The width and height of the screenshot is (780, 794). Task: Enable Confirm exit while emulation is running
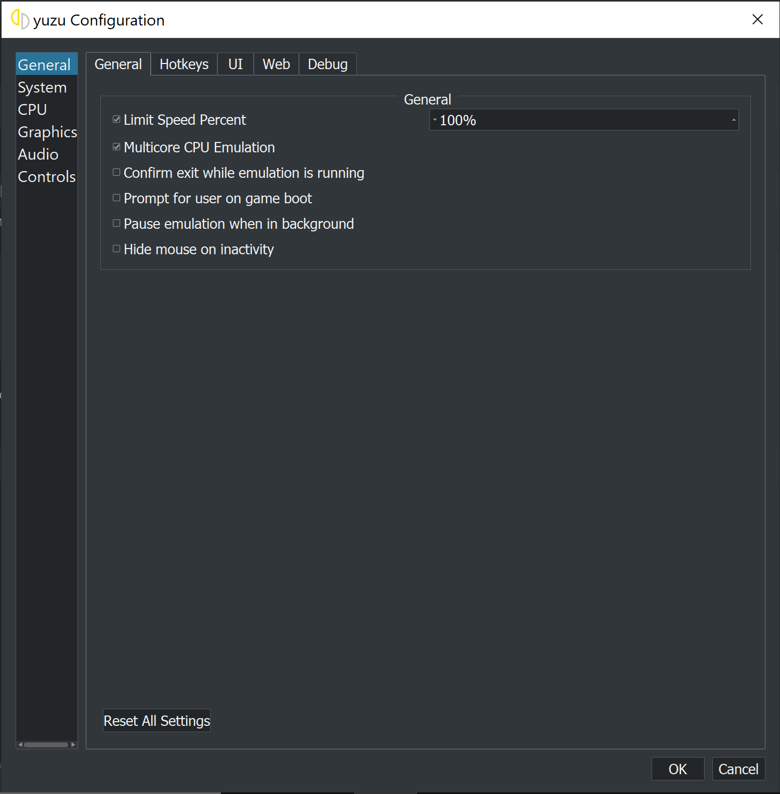click(116, 173)
